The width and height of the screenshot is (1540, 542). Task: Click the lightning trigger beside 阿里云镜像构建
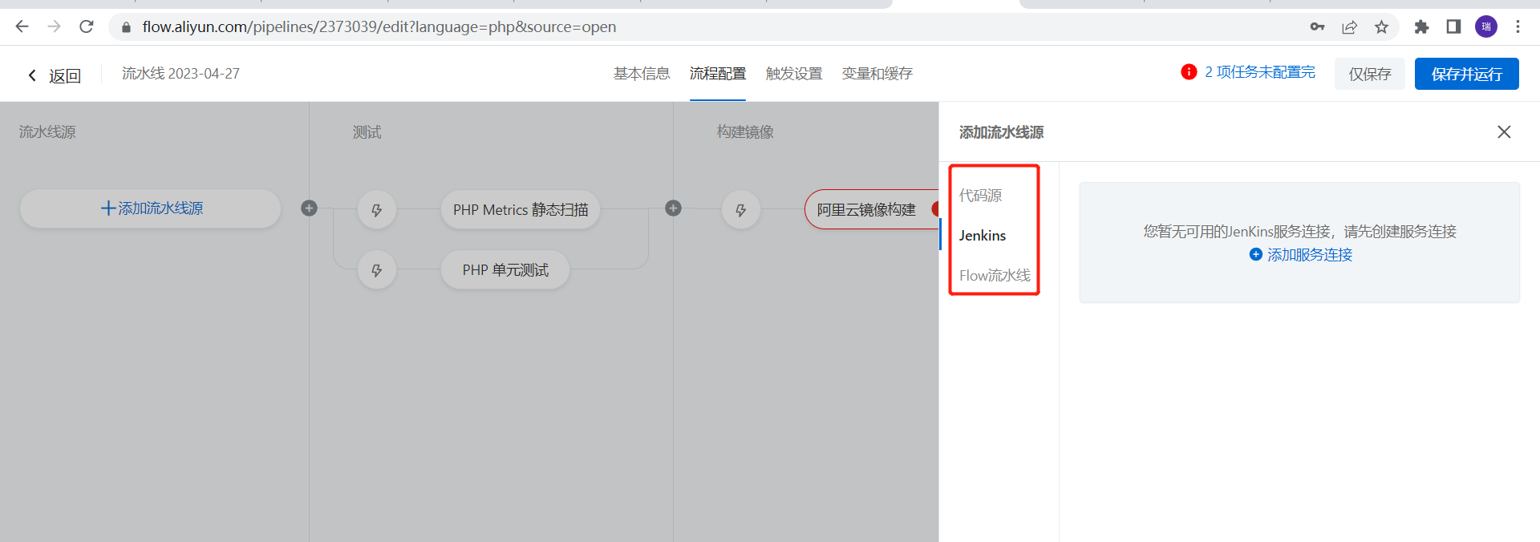[x=741, y=210]
